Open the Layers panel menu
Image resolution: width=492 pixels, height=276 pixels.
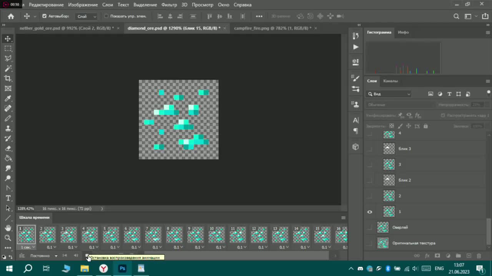pyautogui.click(x=488, y=81)
